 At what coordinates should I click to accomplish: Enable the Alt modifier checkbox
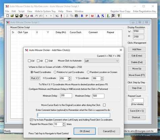coord(38,61)
